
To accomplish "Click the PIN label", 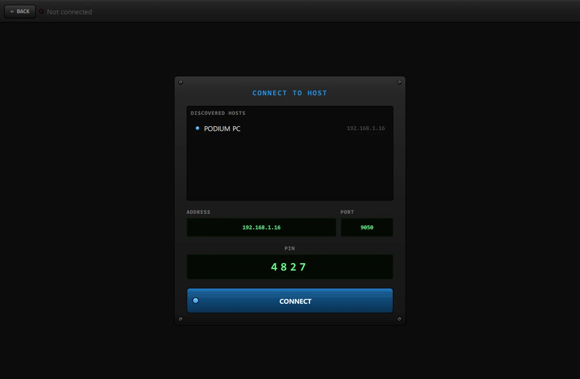I will [x=289, y=248].
